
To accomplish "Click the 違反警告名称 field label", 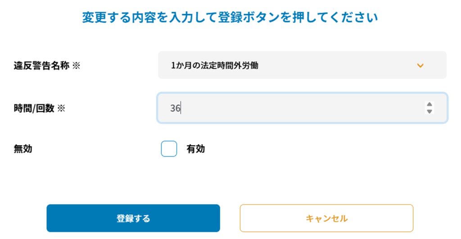I will [41, 66].
